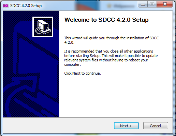Click the 'It is recommended' paragraph text
The height and width of the screenshot is (136, 176).
[111, 58]
